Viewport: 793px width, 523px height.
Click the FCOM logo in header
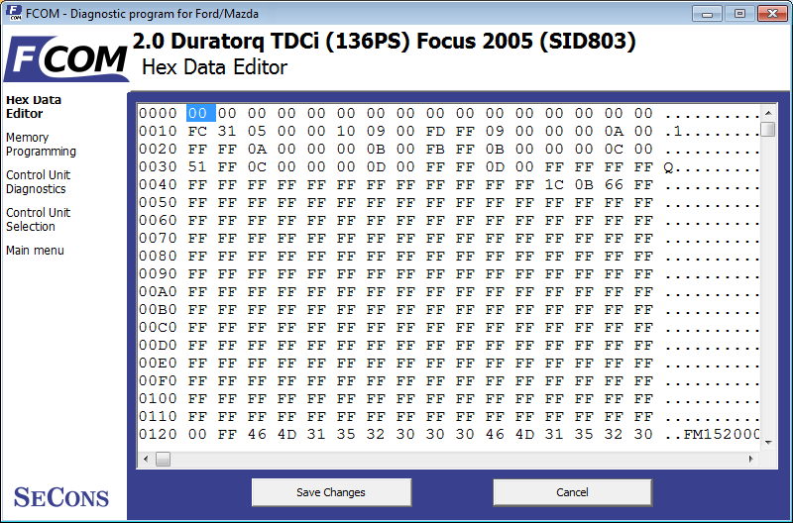point(66,58)
